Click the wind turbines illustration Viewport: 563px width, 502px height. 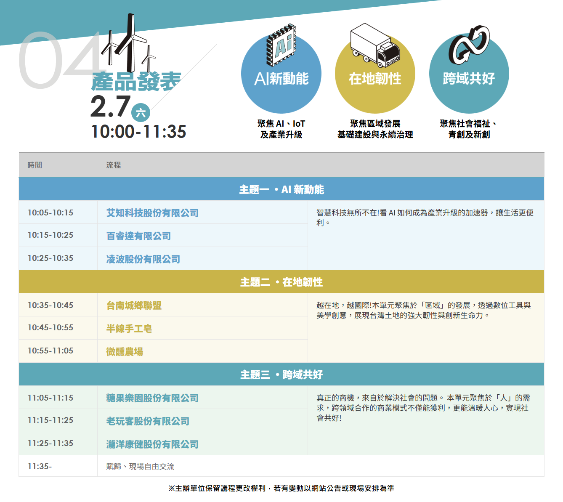click(128, 44)
